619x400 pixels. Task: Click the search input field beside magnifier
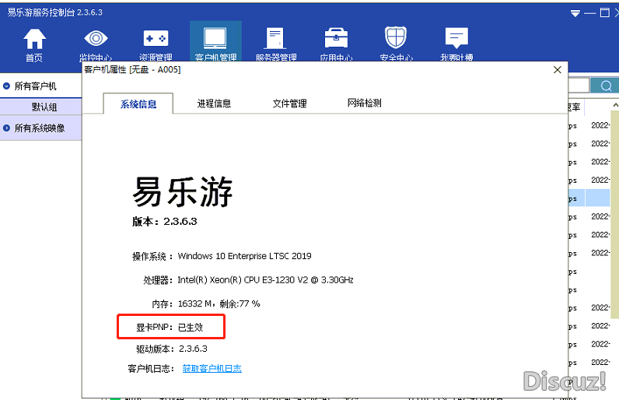pos(579,86)
